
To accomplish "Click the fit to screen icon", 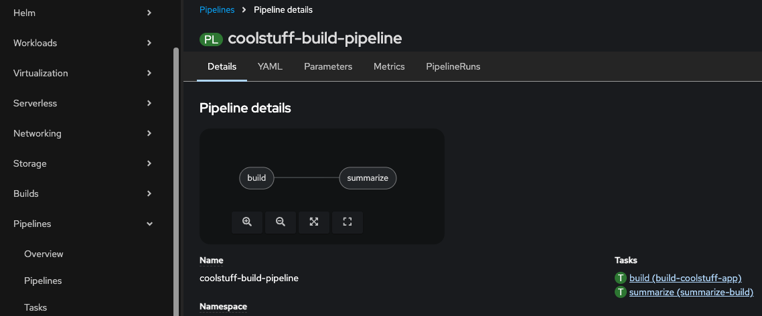I will [313, 222].
